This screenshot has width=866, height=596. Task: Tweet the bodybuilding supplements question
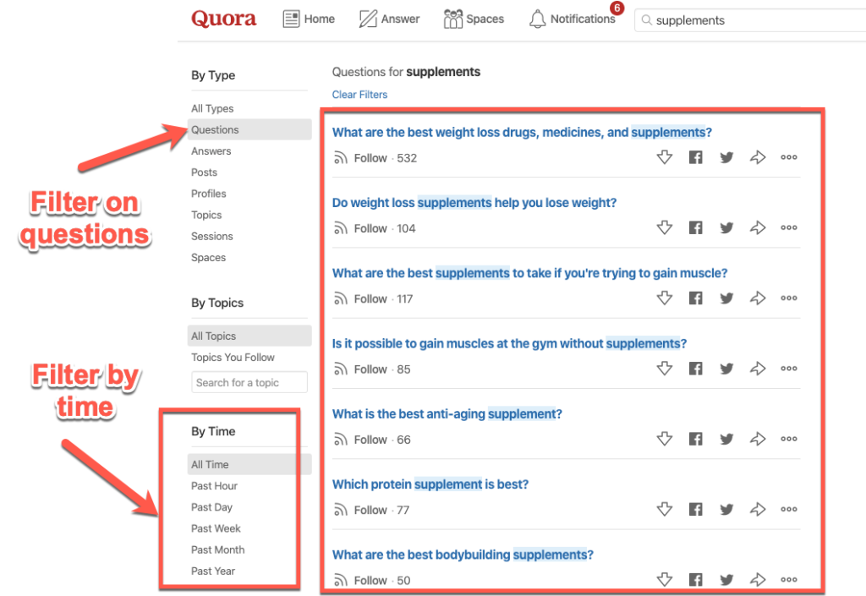726,579
